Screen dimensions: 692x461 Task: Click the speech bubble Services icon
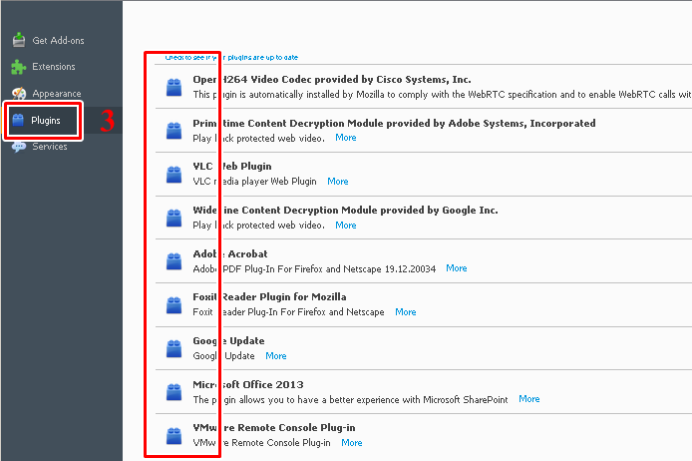[x=19, y=147]
